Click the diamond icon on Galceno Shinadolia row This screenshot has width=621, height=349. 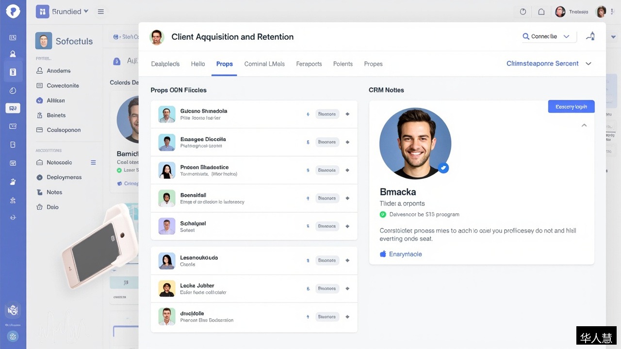tap(347, 114)
